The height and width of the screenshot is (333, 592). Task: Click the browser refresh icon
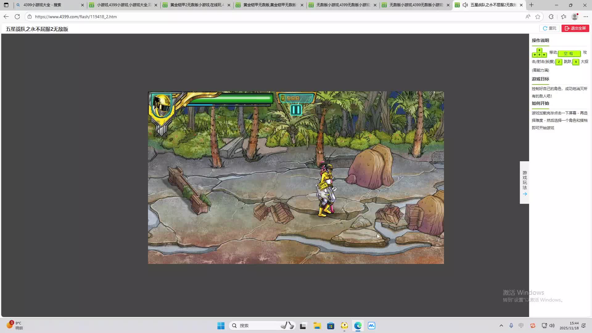pyautogui.click(x=17, y=17)
